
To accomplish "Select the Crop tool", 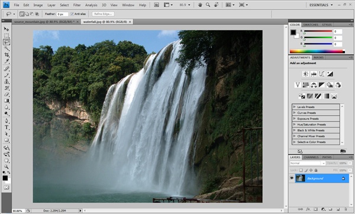I will tap(7, 55).
